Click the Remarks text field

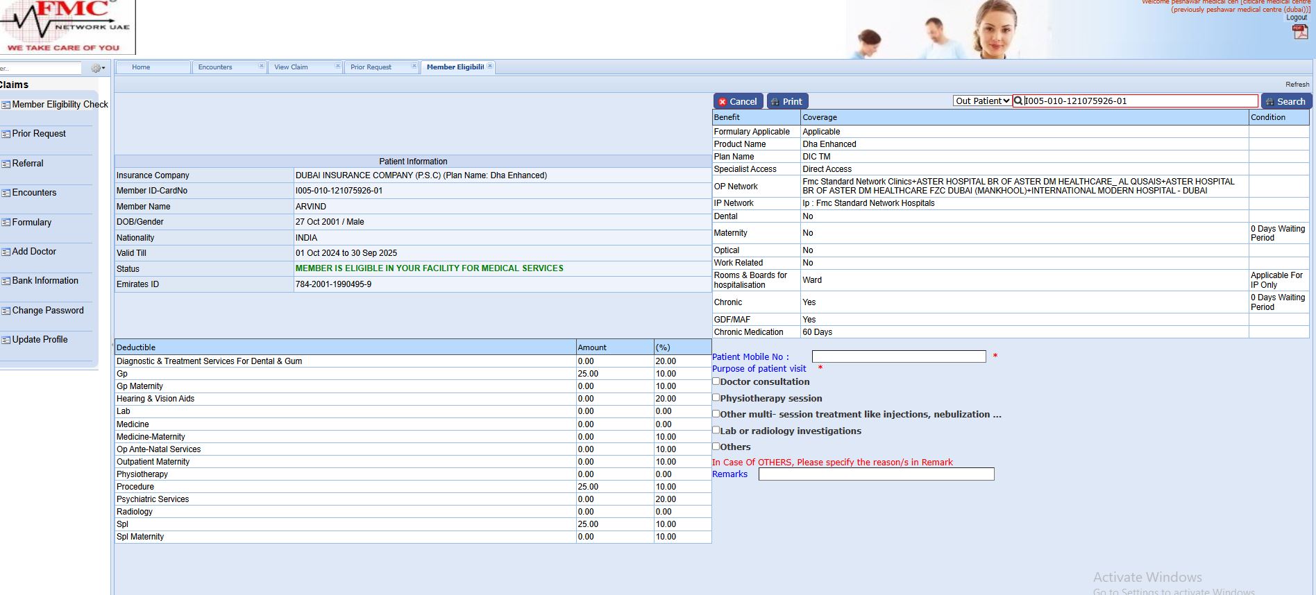point(876,474)
